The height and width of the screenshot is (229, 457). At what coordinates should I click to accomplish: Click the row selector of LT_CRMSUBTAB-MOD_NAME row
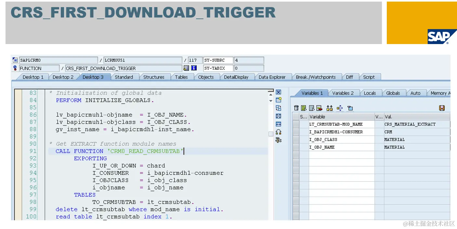pos(296,124)
